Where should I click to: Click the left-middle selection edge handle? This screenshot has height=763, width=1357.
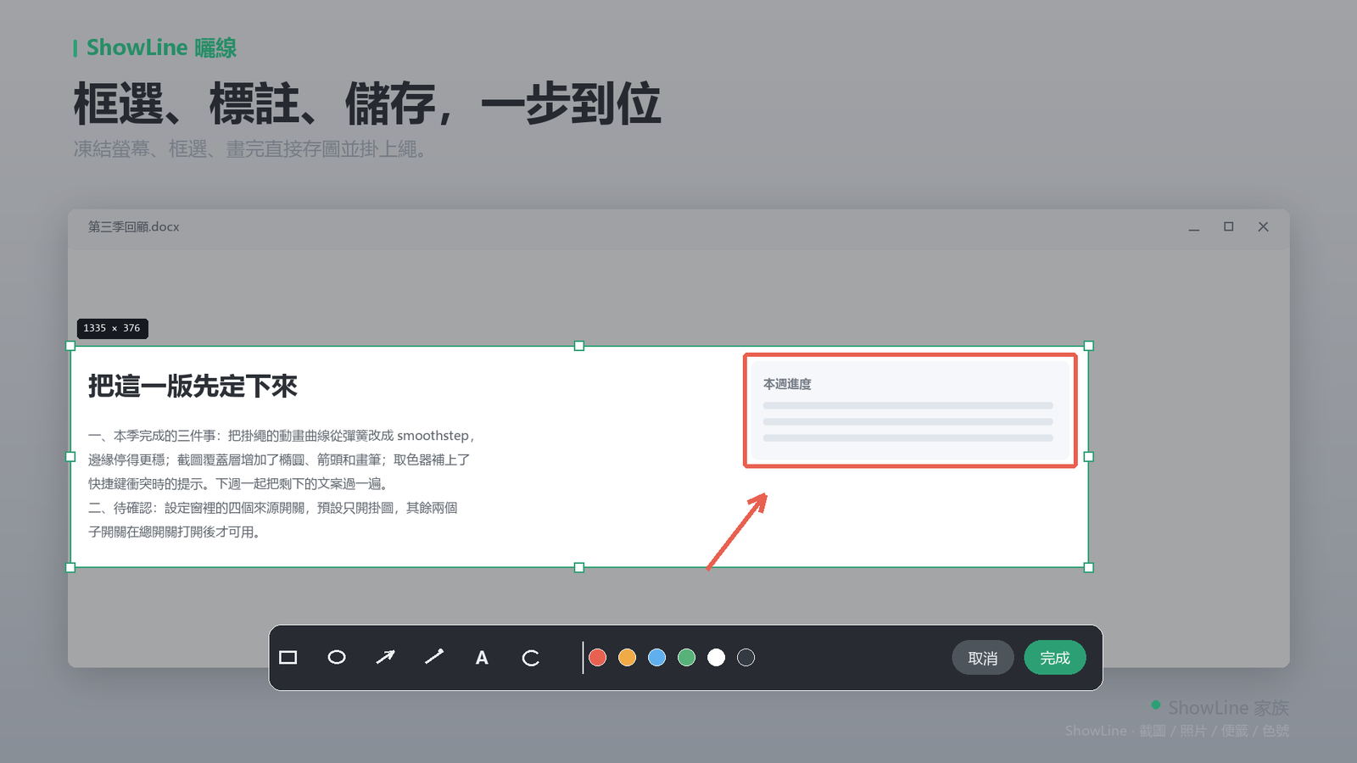[x=70, y=457]
